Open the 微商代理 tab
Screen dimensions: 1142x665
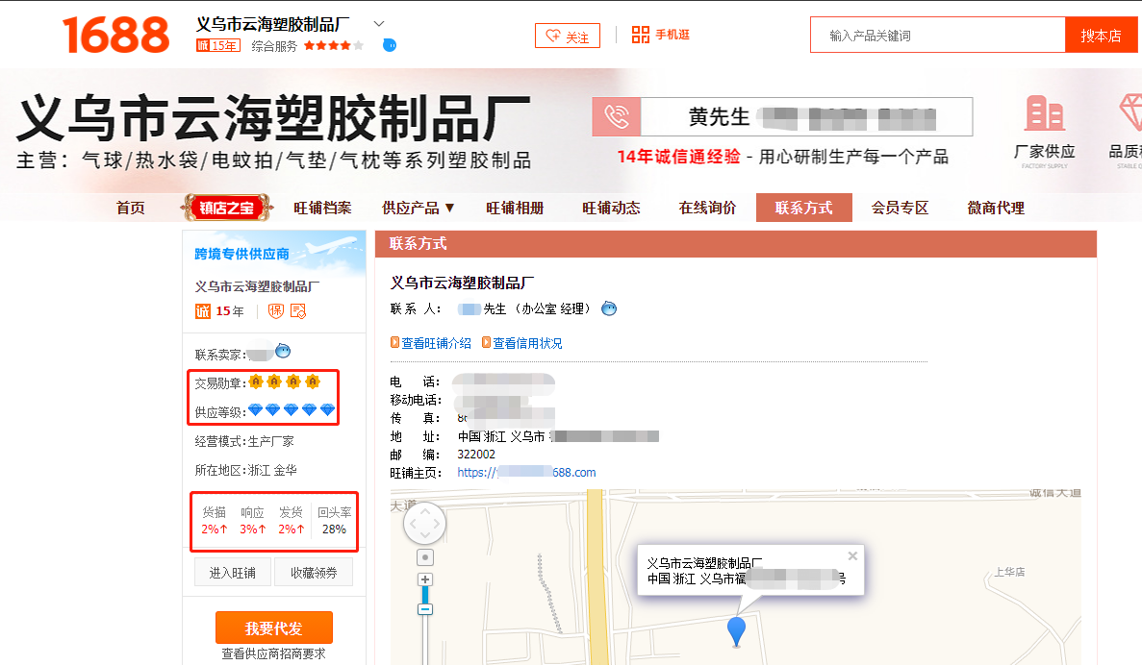[996, 208]
